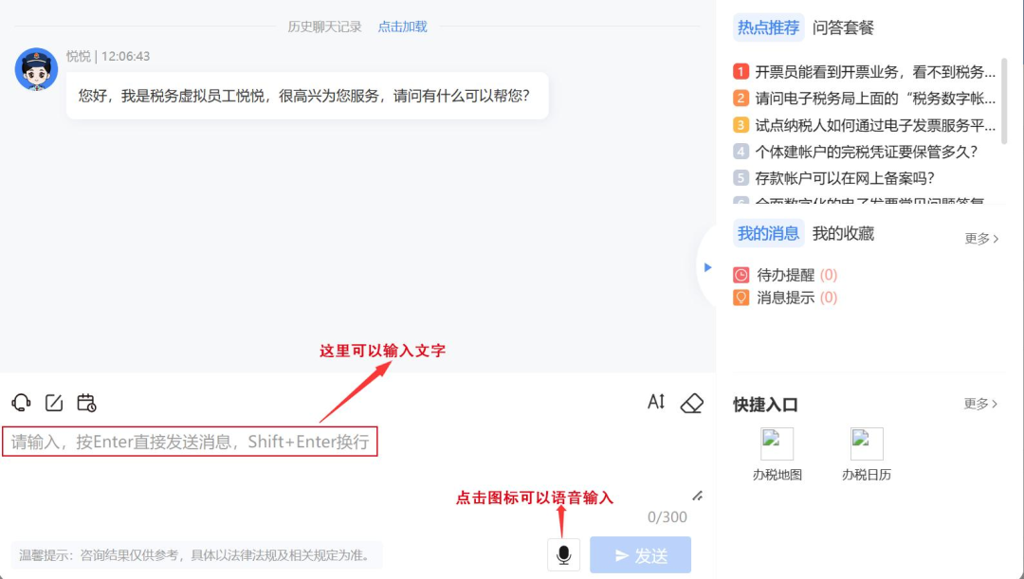This screenshot has height=579, width=1024.
Task: Open hot question 3 about 试点纳税人
Action: point(864,125)
